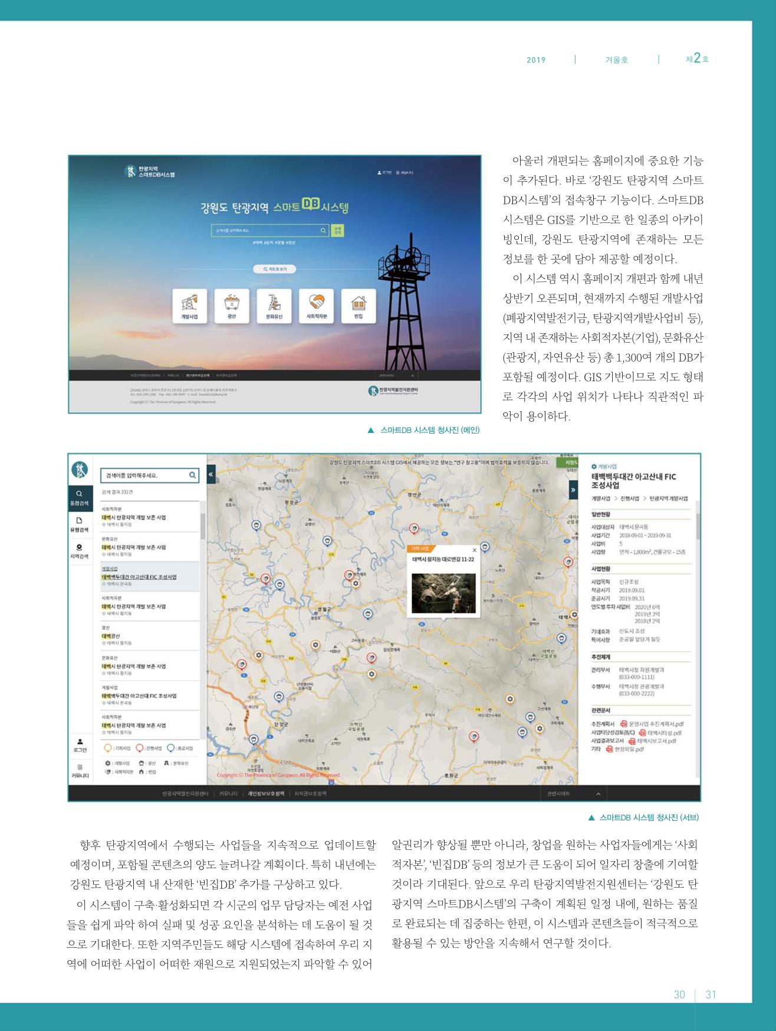Click the orange 기획사업 legend pin
The width and height of the screenshot is (776, 1031).
pyautogui.click(x=108, y=748)
